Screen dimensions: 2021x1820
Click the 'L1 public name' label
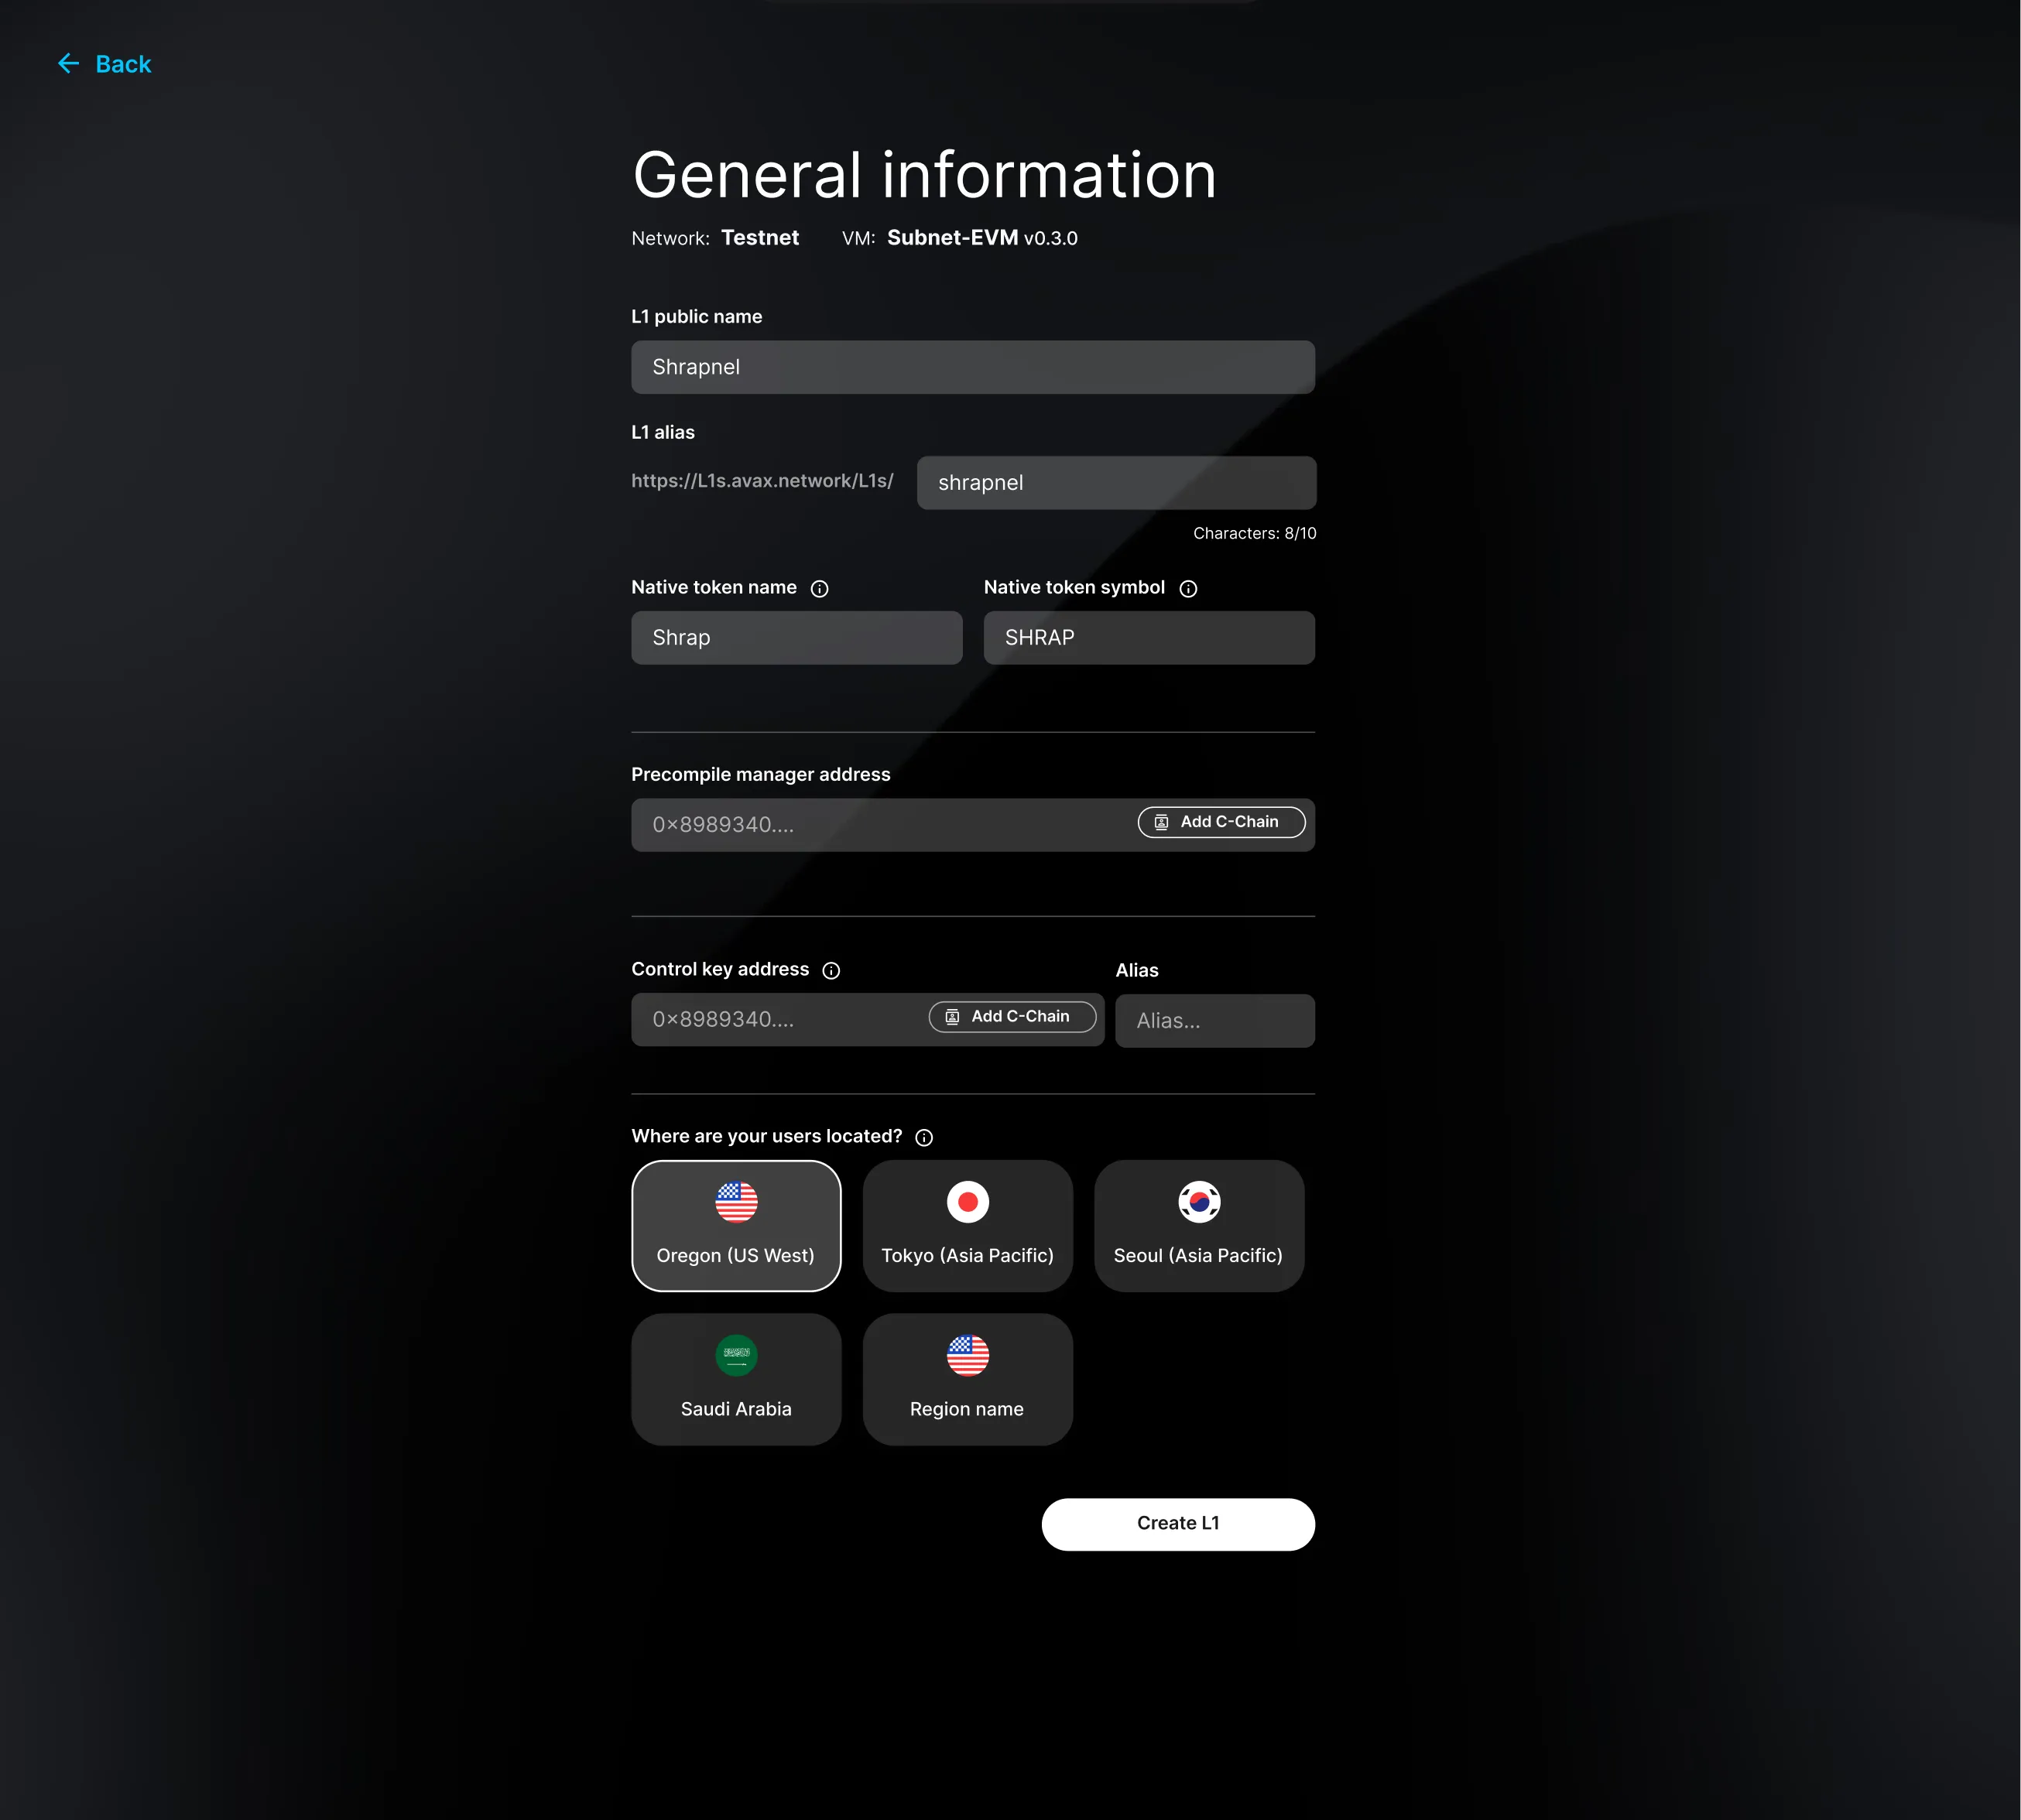pos(697,317)
